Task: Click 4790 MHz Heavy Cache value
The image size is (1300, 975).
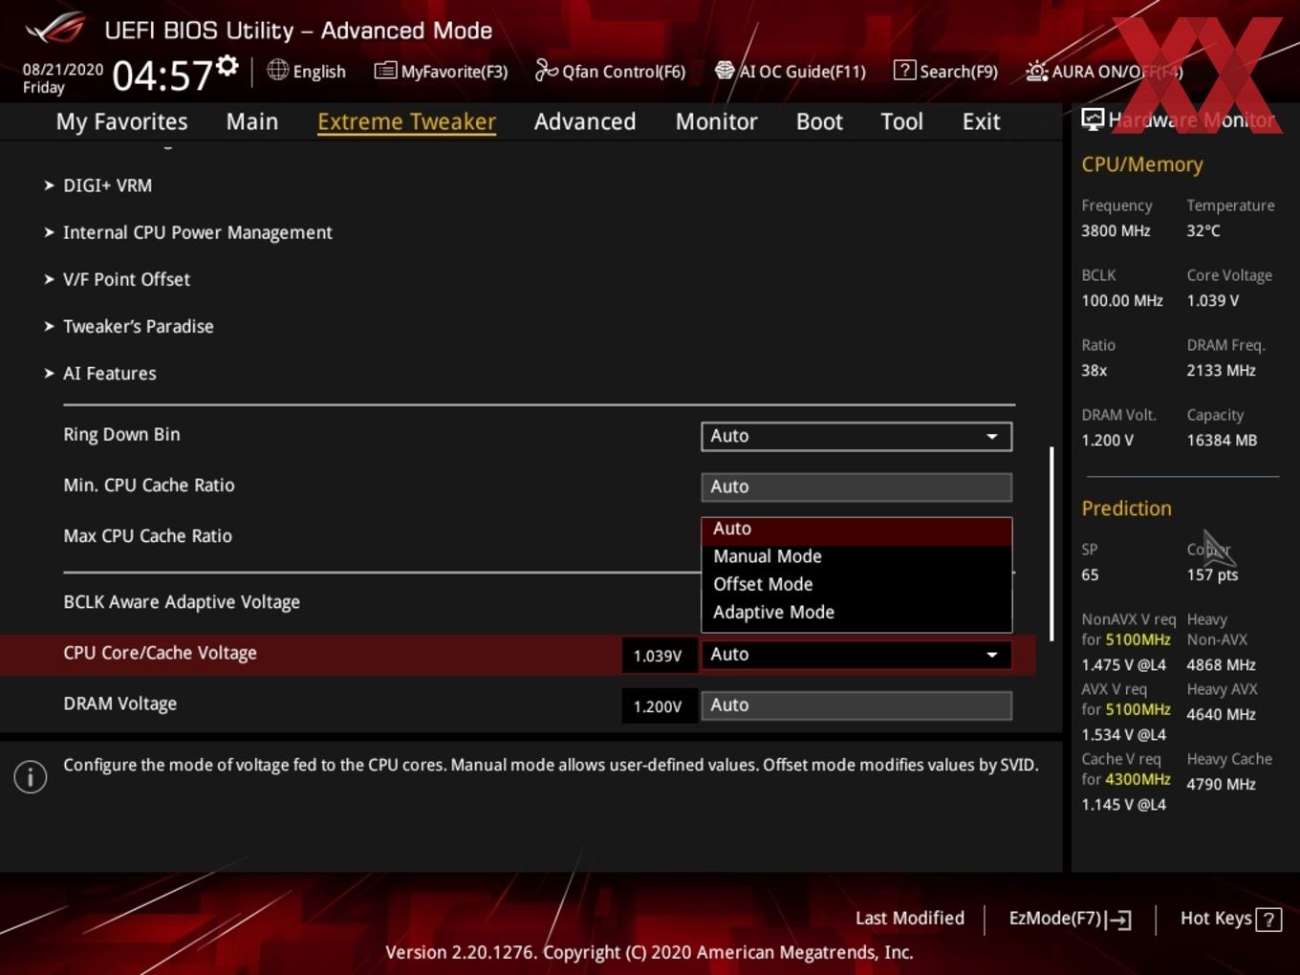Action: (x=1221, y=785)
